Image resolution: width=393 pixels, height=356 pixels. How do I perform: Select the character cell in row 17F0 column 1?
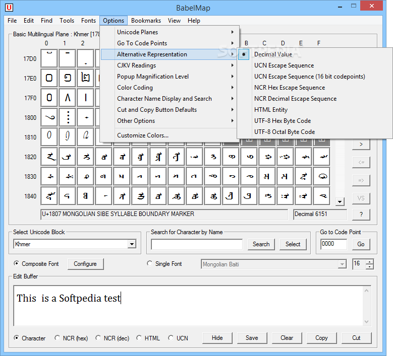click(67, 98)
